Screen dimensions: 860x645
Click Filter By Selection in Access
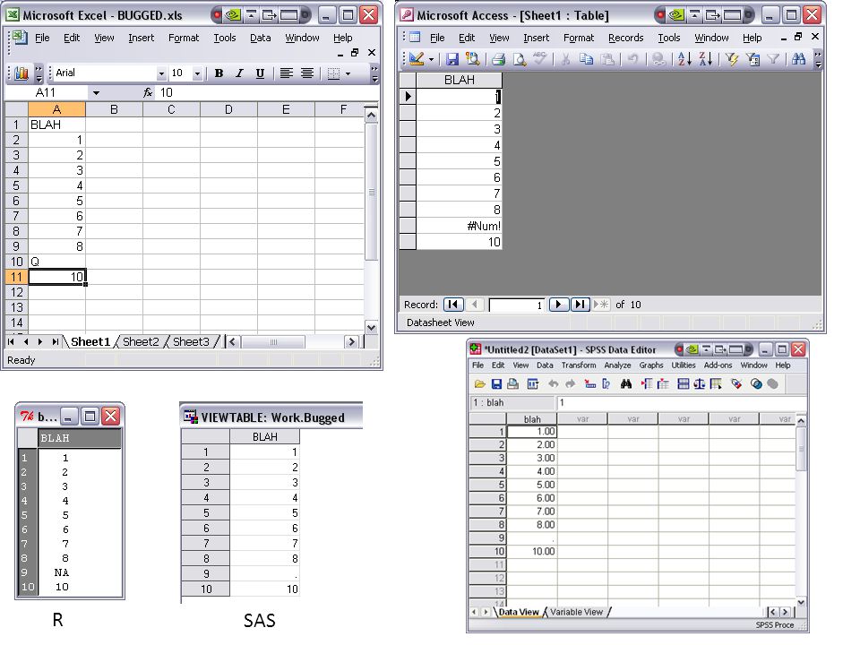(x=732, y=59)
